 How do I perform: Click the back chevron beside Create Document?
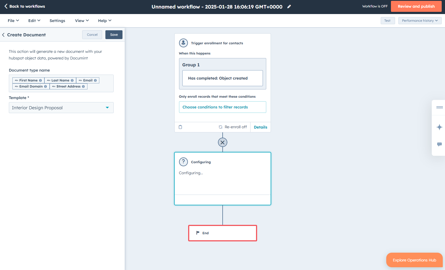[x=4, y=35]
